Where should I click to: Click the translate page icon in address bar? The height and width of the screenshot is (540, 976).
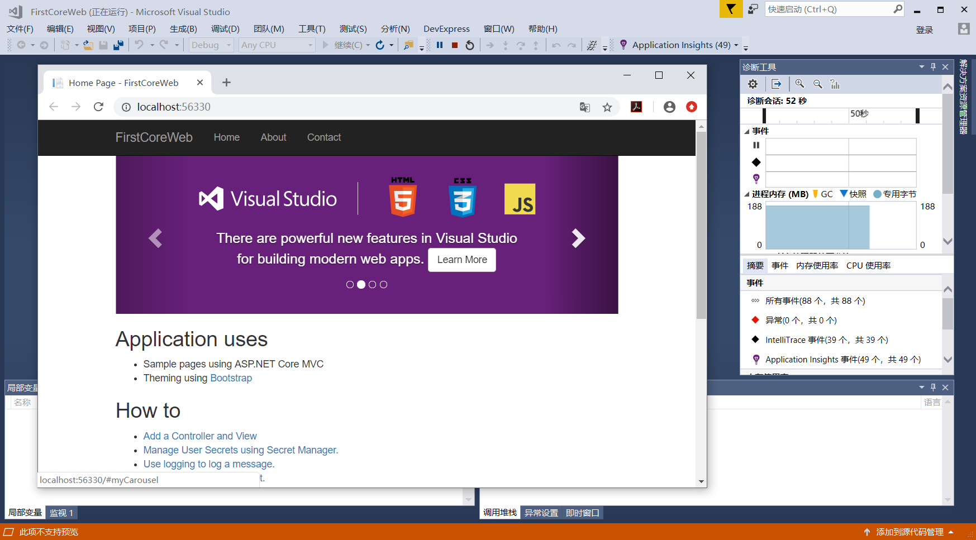pos(585,107)
